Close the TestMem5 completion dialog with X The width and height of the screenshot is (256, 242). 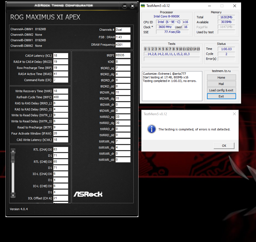point(234,114)
